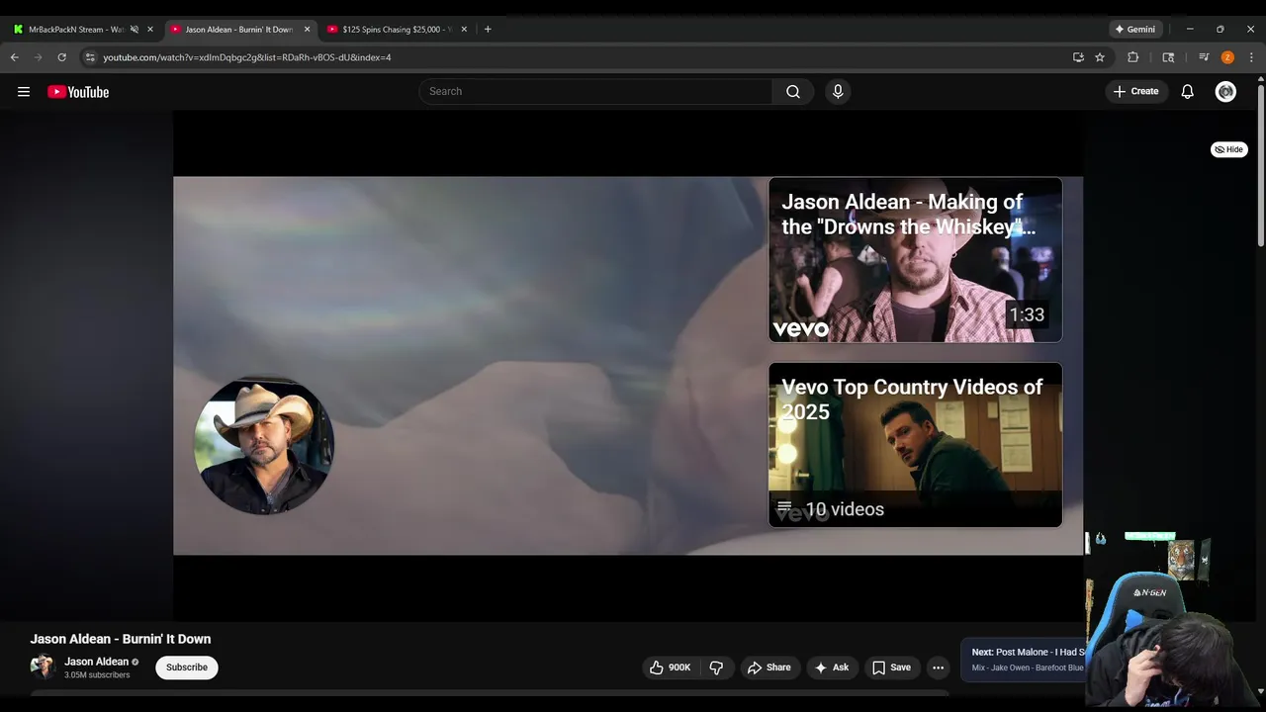Screen dimensions: 1266x712
Task: Click the browser back arrow
Action: tap(14, 57)
